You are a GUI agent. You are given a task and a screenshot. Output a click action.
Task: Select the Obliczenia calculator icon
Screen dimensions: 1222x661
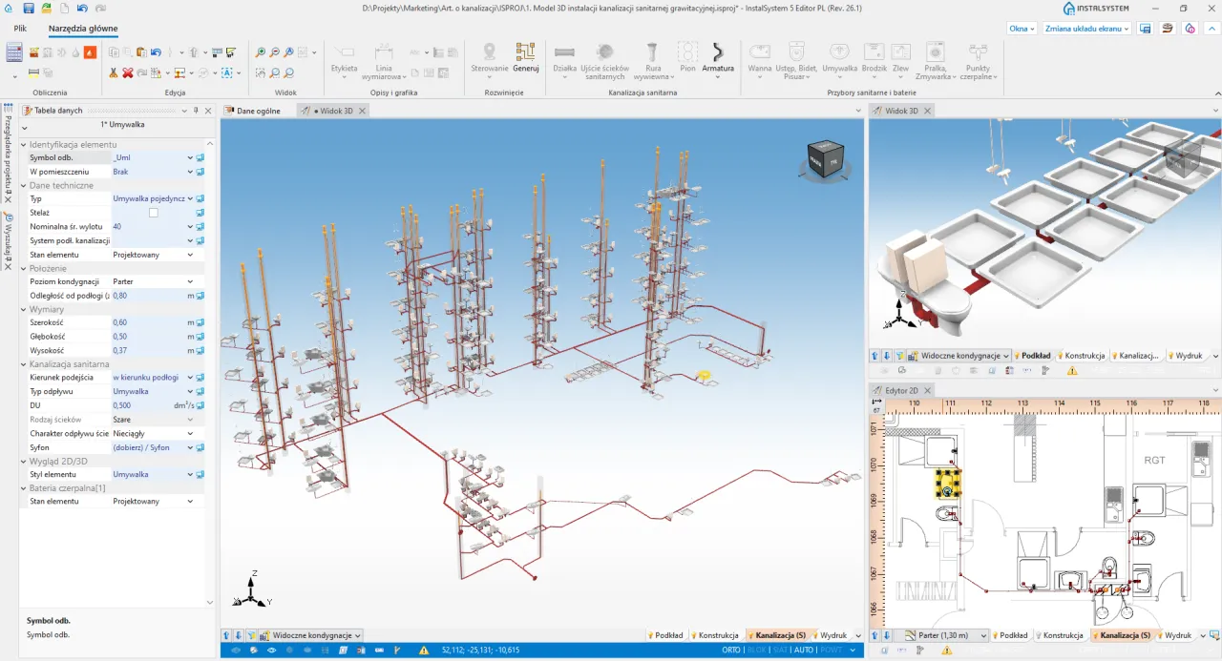click(13, 52)
